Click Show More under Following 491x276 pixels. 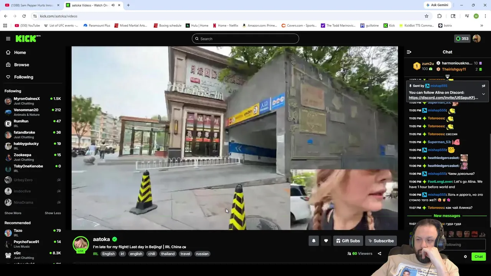13,213
